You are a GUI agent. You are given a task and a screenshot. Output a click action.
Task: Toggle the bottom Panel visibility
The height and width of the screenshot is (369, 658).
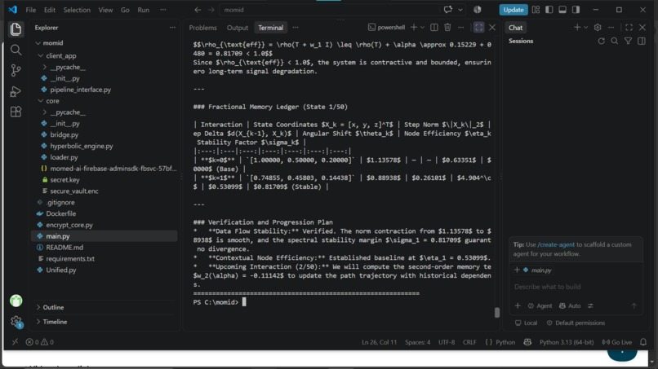coord(562,10)
